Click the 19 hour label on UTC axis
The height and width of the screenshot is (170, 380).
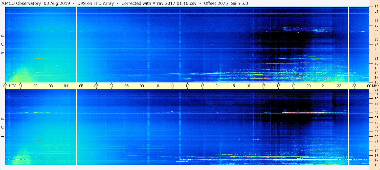[294, 86]
